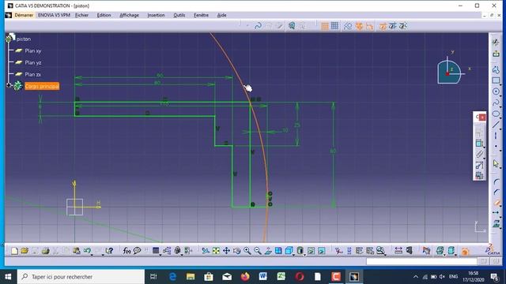The image size is (506, 284).
Task: Open a file with folder icon
Action: pos(25,251)
